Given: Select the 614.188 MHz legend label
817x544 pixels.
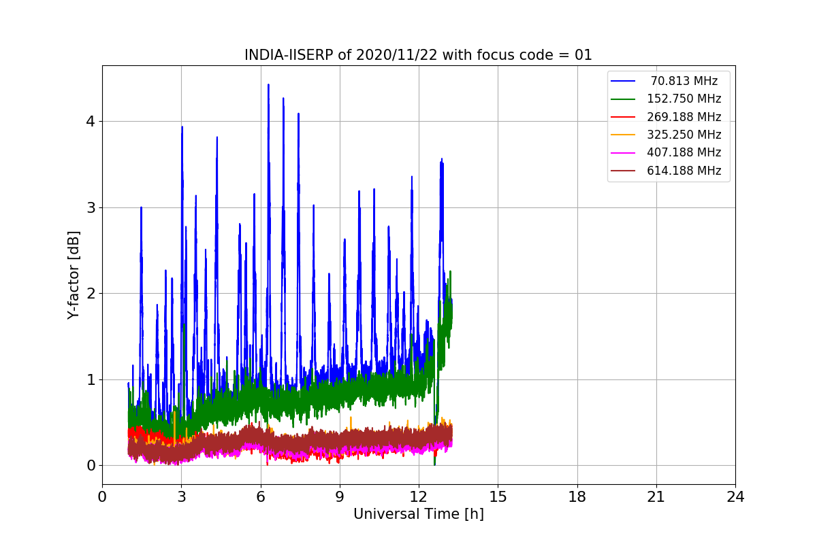Looking at the screenshot, I should point(684,171).
